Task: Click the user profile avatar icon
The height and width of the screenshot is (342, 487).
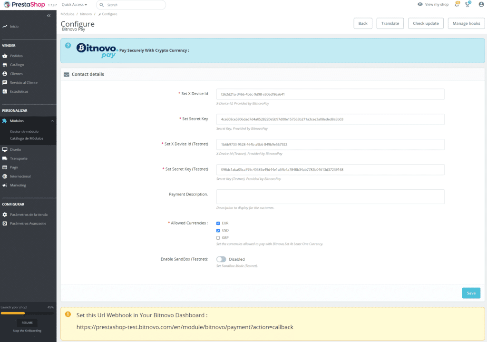Action: coord(481,4)
